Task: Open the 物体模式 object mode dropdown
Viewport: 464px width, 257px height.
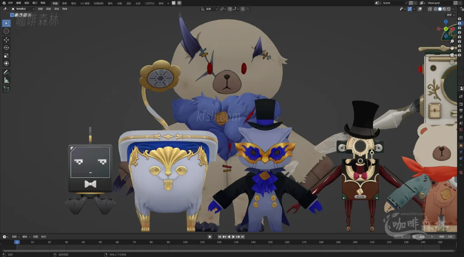Action: (23, 9)
